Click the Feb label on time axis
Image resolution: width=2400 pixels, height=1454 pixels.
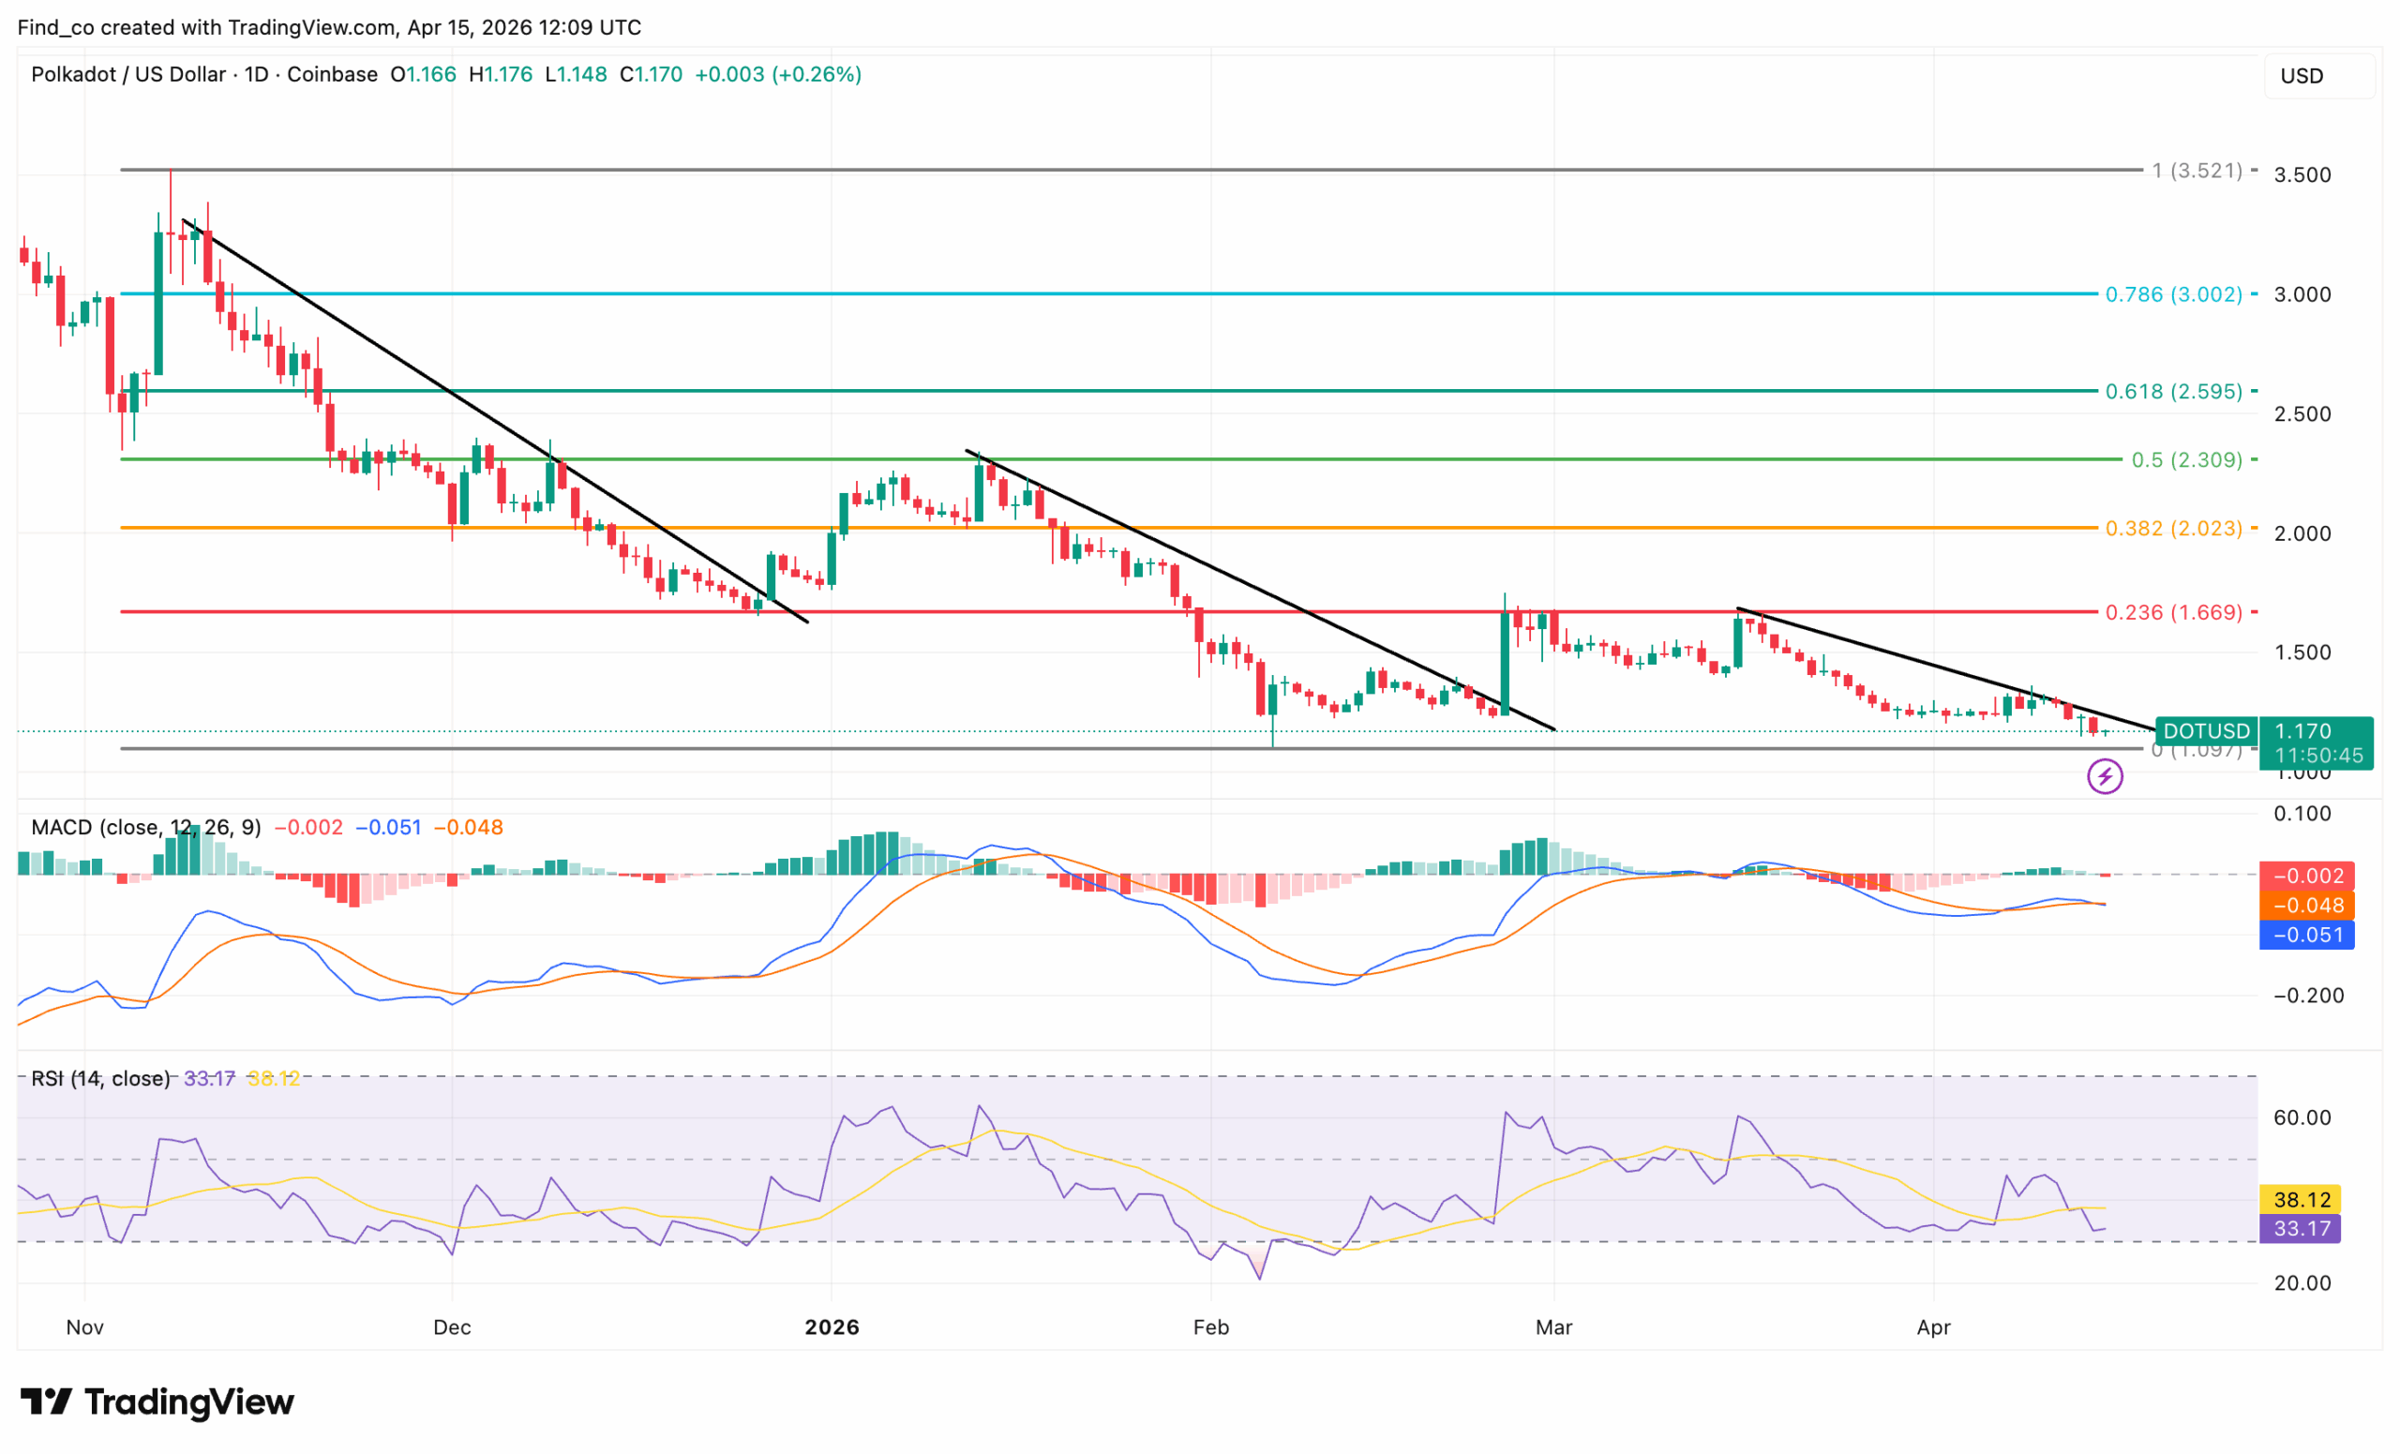[x=1210, y=1327]
